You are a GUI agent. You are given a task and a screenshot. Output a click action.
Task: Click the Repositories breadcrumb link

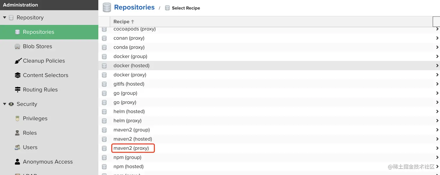134,7
